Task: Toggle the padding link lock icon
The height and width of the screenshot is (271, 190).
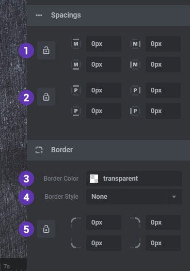Action: click(x=46, y=97)
